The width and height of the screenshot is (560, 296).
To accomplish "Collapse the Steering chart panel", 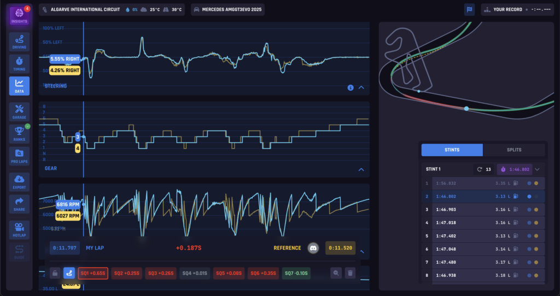I will 361,87.
